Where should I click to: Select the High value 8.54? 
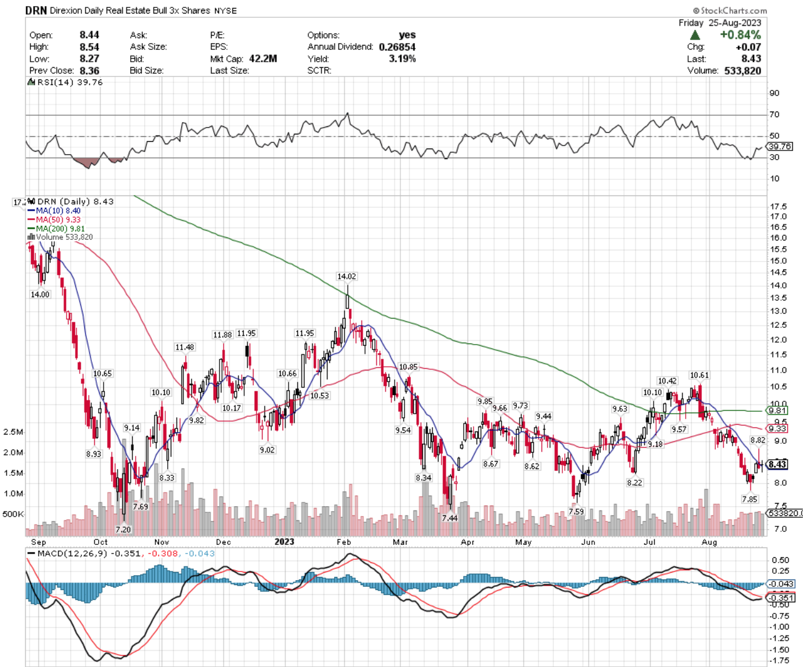coord(89,47)
